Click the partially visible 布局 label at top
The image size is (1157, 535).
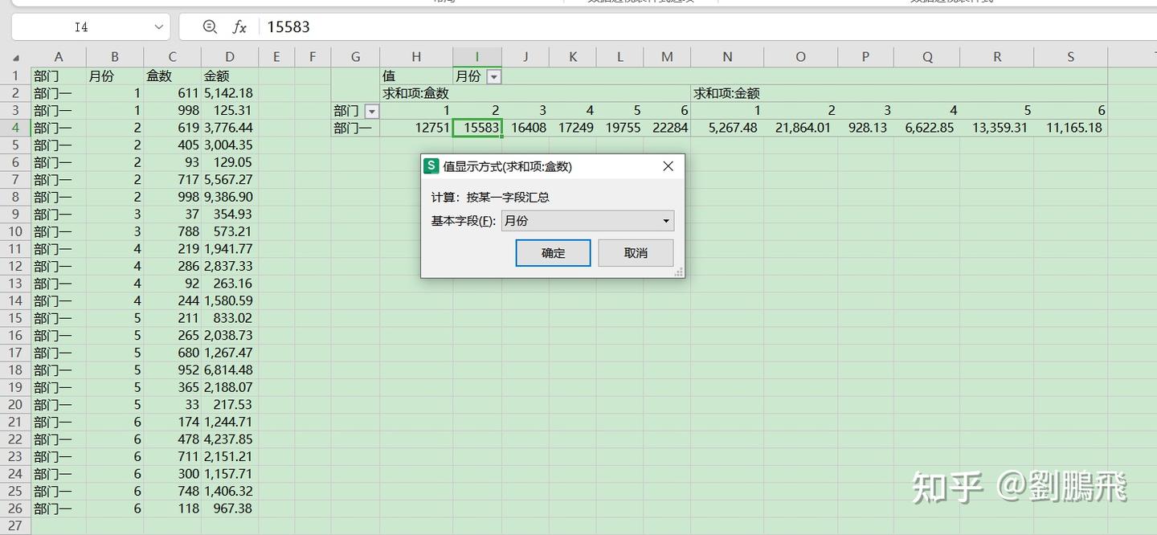pyautogui.click(x=444, y=2)
